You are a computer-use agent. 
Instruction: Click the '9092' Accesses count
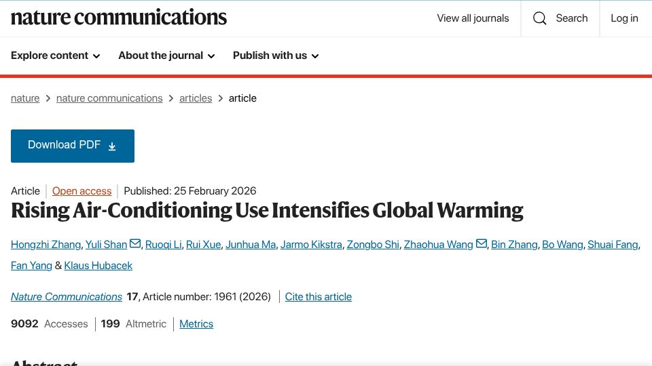[24, 324]
